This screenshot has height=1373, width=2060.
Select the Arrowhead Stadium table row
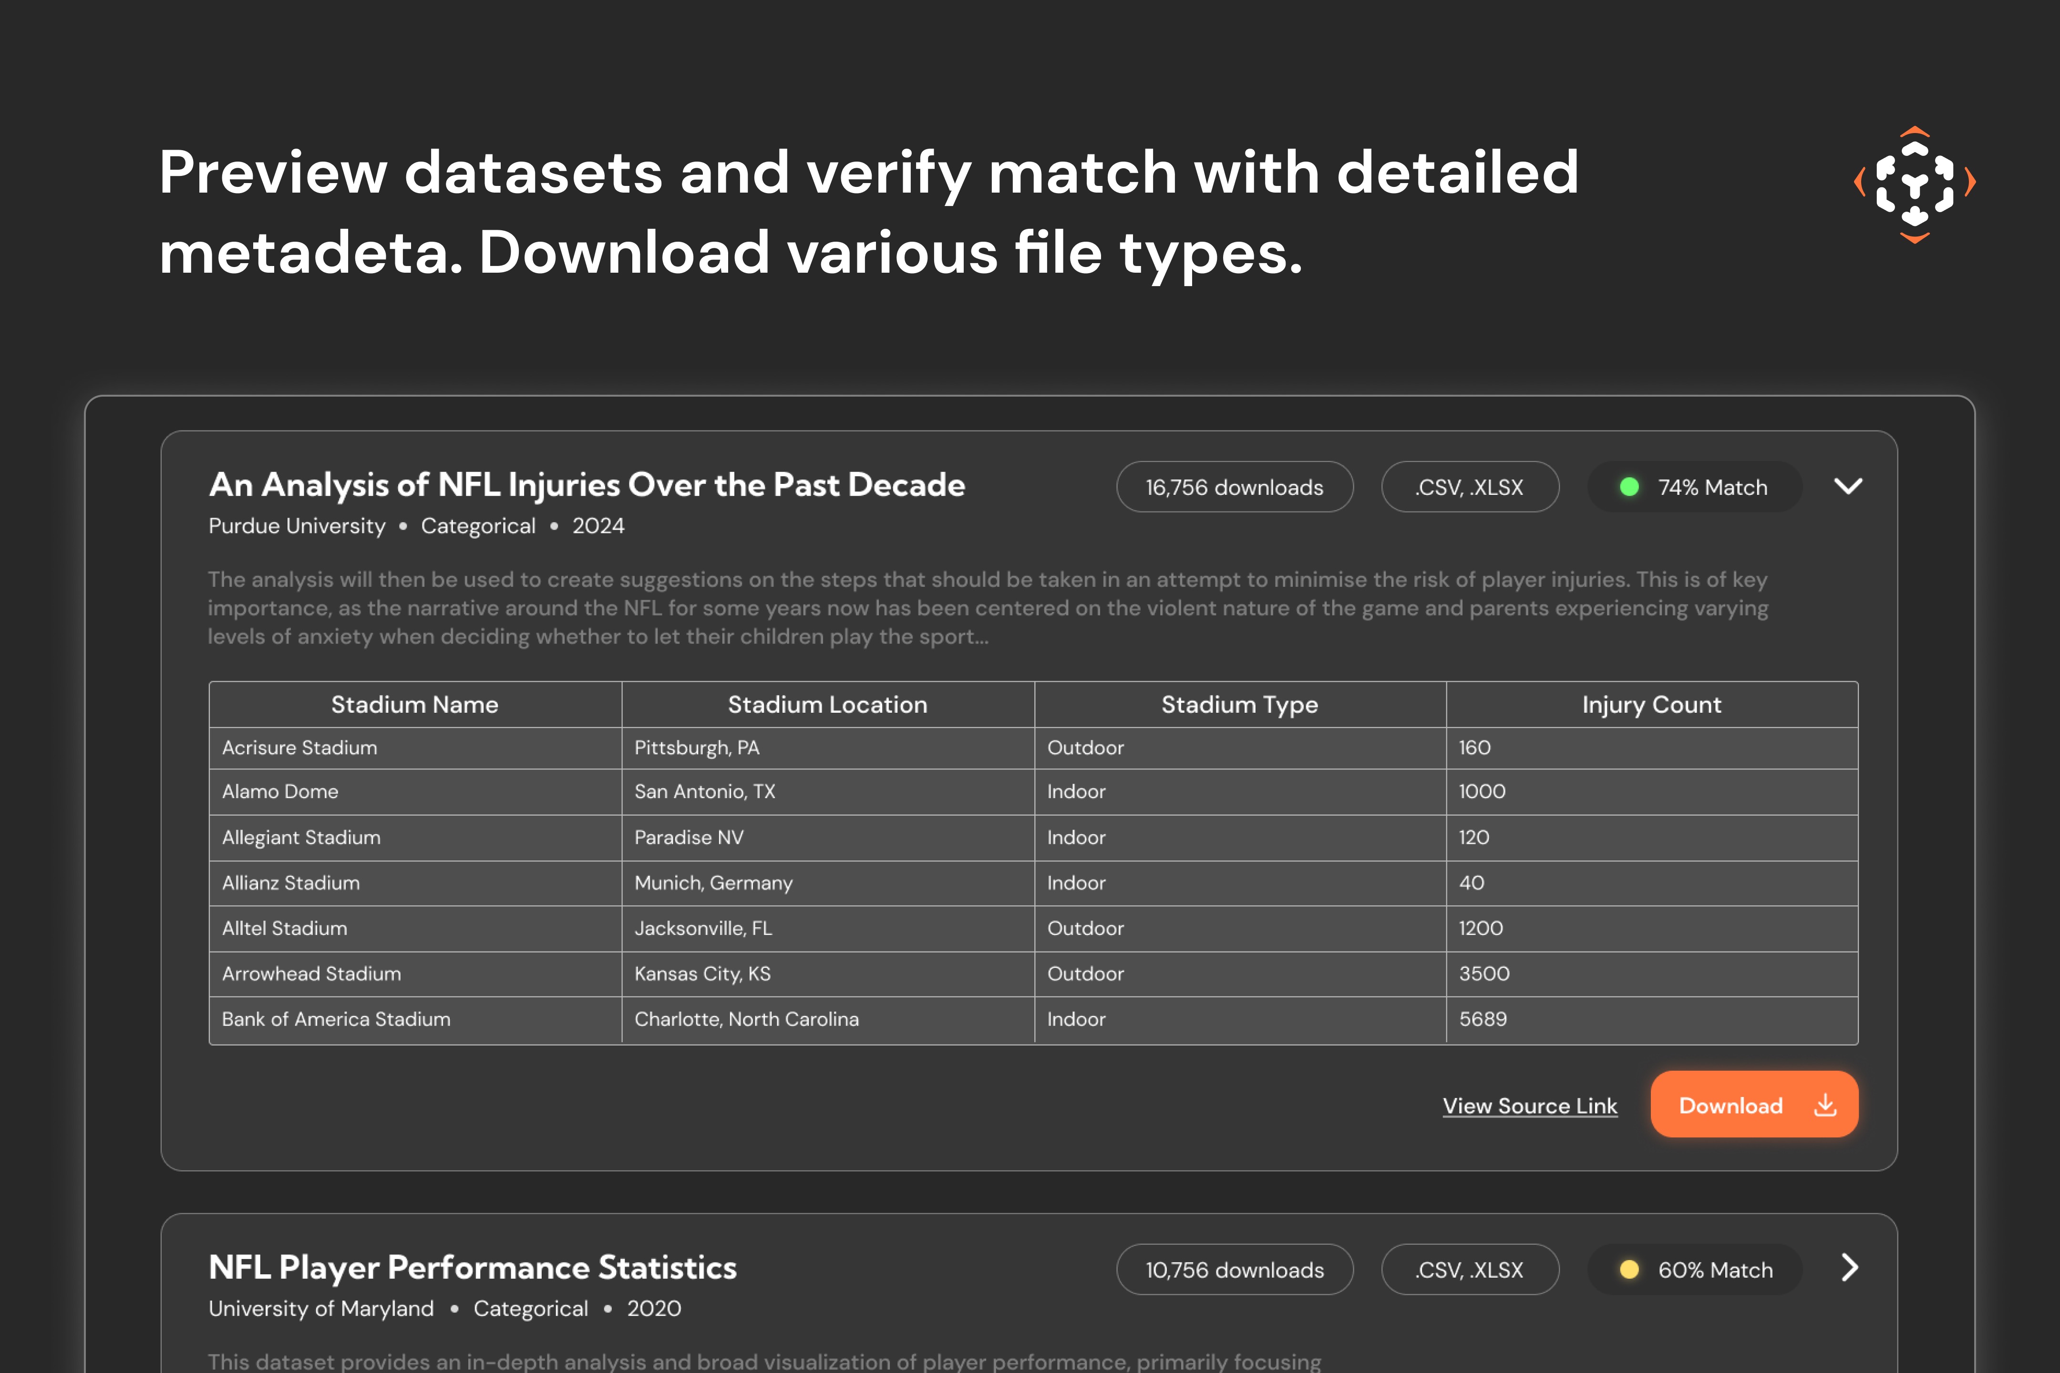click(x=312, y=973)
